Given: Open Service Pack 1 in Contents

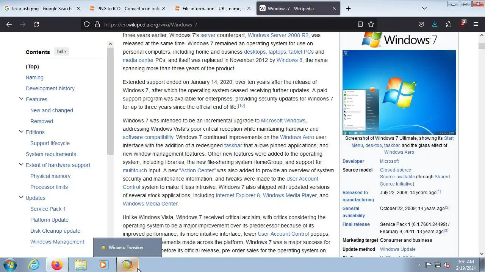Looking at the screenshot, I should pyautogui.click(x=48, y=209).
